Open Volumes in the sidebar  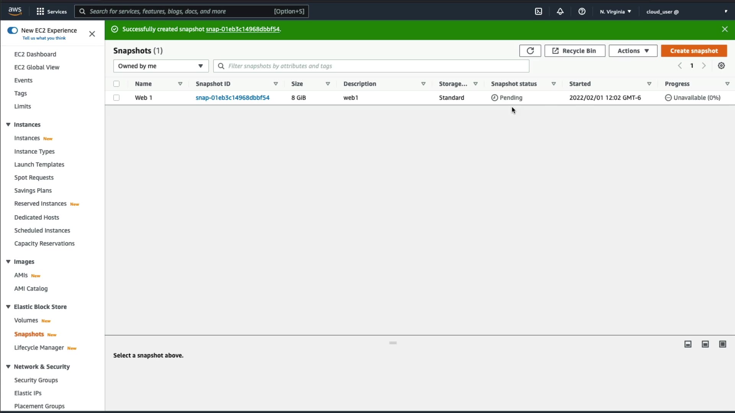click(26, 320)
